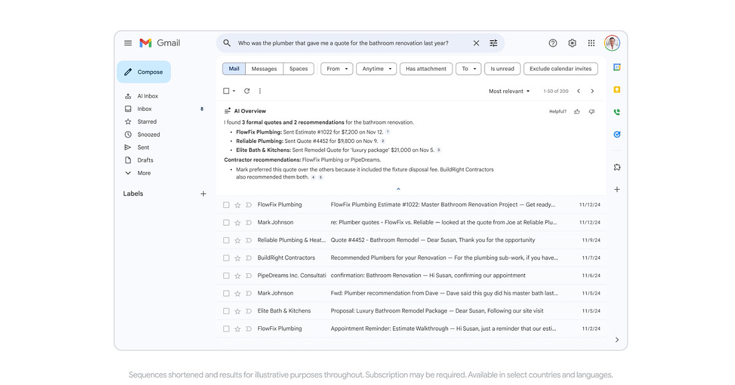
Task: Collapse side panel arrow at bottom
Action: point(617,340)
